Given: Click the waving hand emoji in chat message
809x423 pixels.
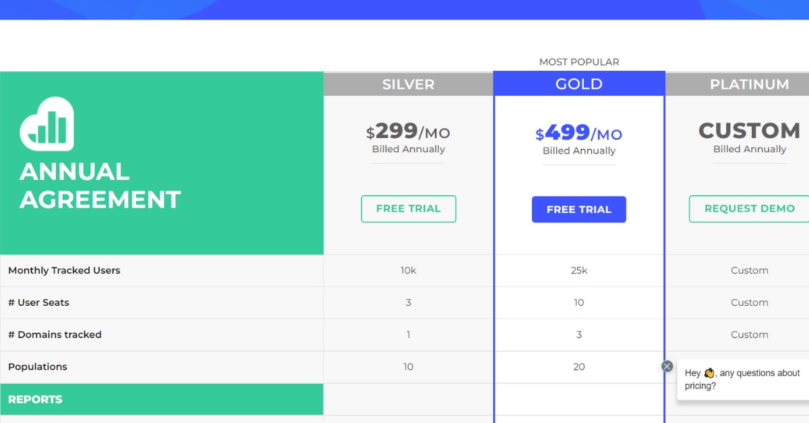Looking at the screenshot, I should click(x=709, y=373).
